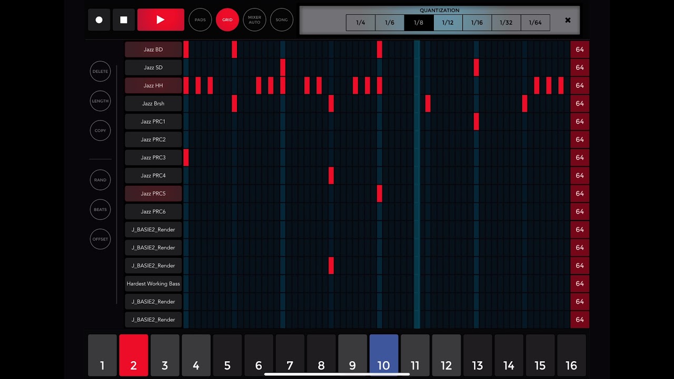The width and height of the screenshot is (674, 379).
Task: Select pattern pad 5
Action: tap(227, 355)
